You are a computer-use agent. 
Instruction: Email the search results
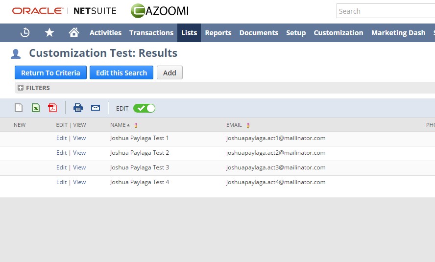coord(96,108)
